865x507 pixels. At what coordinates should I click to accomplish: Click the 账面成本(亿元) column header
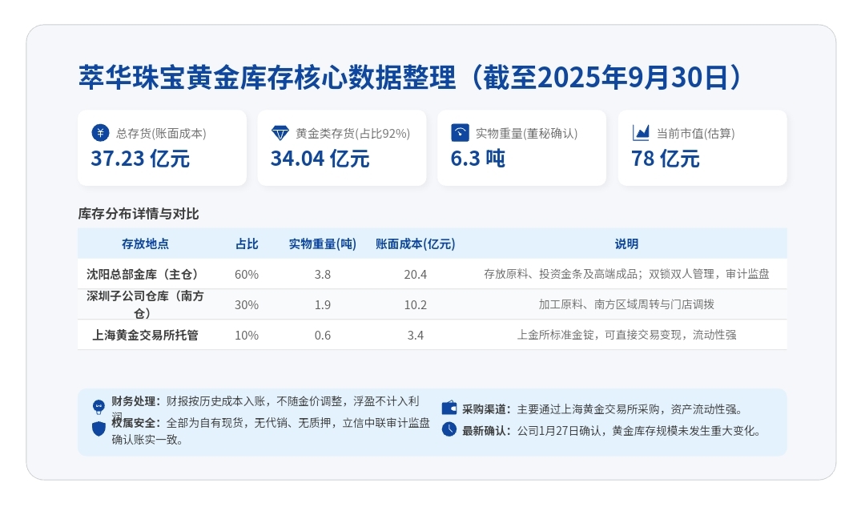coord(416,243)
